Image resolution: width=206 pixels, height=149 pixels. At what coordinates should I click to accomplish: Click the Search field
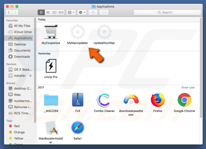coord(167,12)
